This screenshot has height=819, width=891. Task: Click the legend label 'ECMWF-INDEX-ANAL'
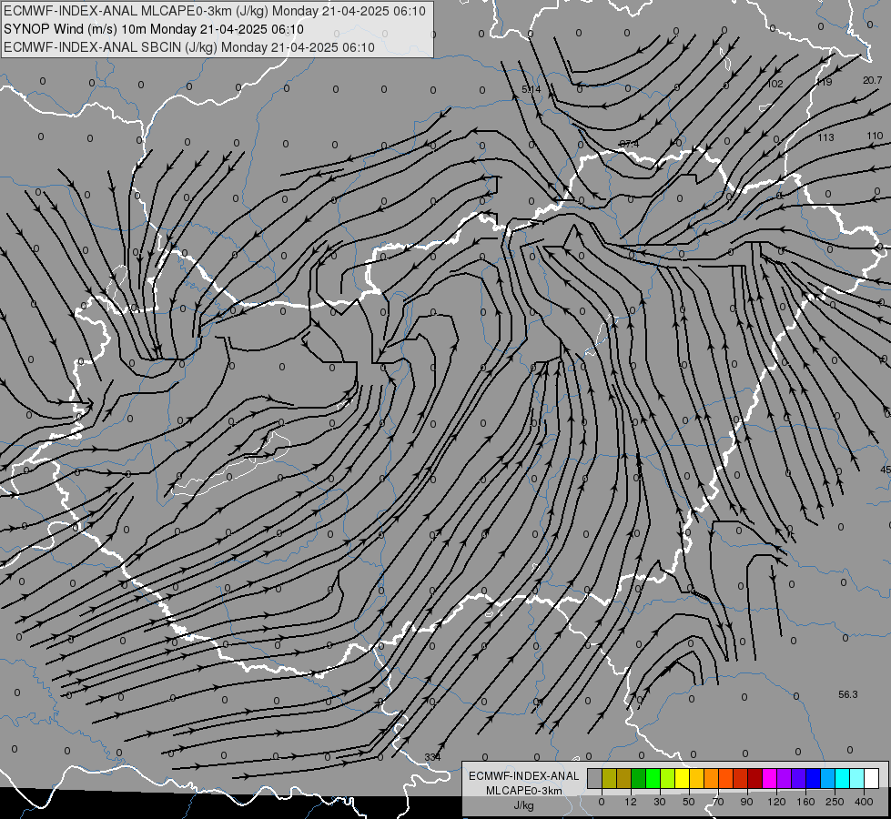click(524, 776)
